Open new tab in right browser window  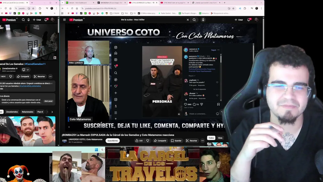click(x=225, y=3)
